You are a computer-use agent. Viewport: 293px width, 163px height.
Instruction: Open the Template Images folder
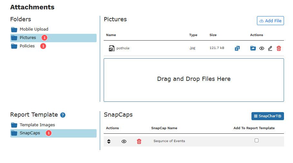click(x=37, y=125)
